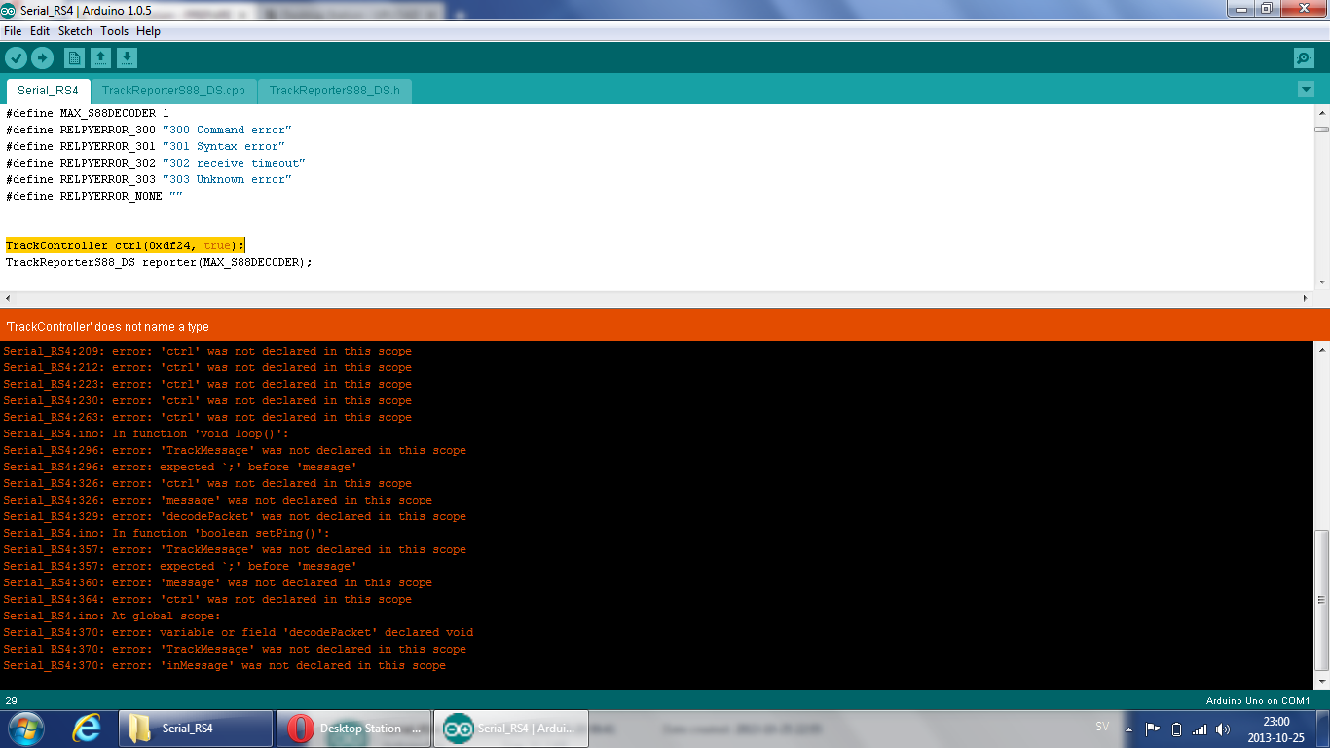Click the RELPYERROR_303 Unknown error line
This screenshot has height=748, width=1330.
(x=148, y=179)
